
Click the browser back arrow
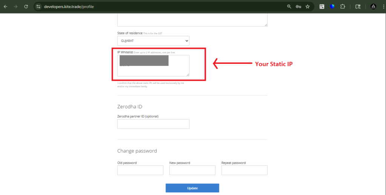coord(6,6)
